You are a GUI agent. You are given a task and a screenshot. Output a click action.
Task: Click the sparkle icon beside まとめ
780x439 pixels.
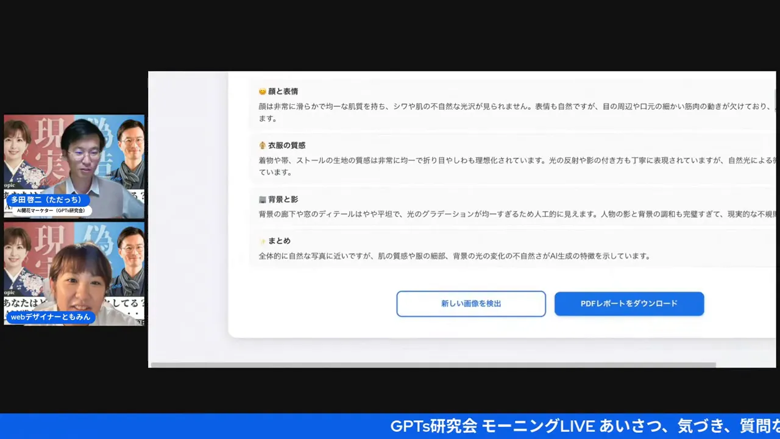click(x=263, y=241)
